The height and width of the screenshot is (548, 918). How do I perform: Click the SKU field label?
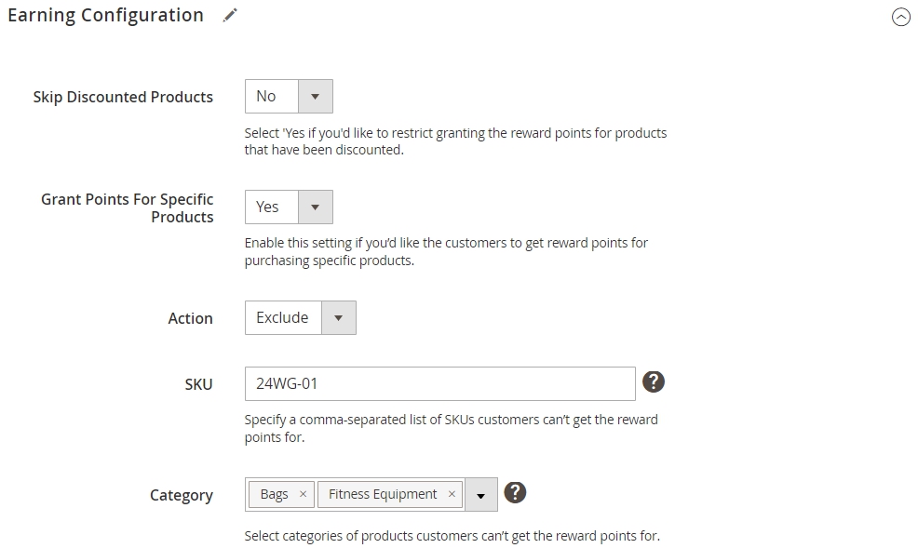tap(198, 384)
